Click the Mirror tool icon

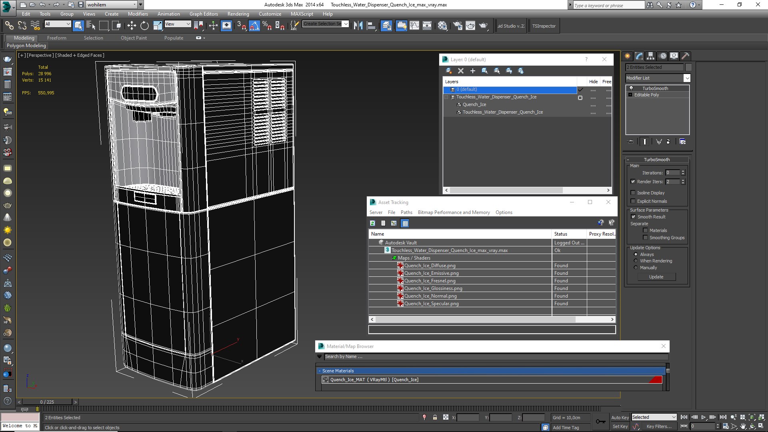click(358, 26)
